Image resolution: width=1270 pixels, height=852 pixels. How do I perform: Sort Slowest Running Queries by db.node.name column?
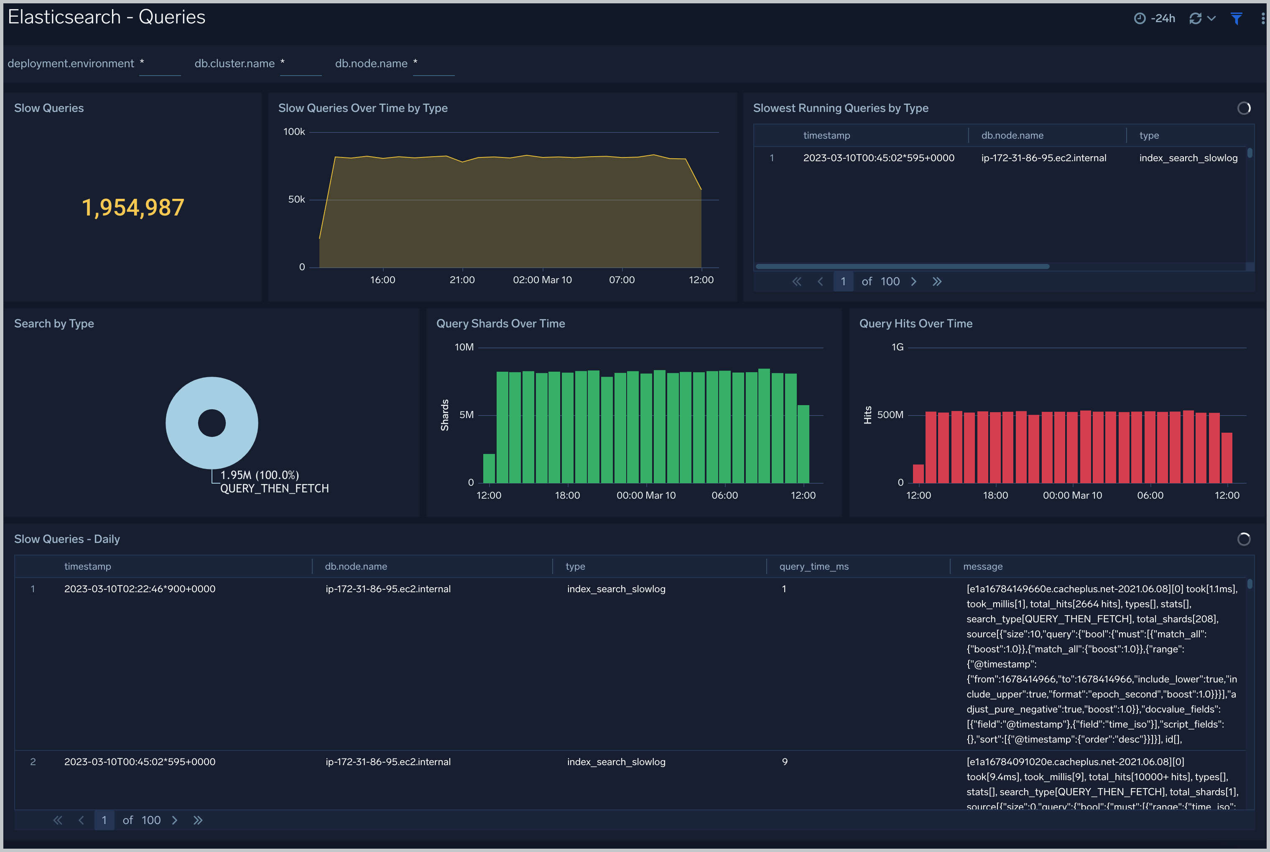tap(1012, 135)
